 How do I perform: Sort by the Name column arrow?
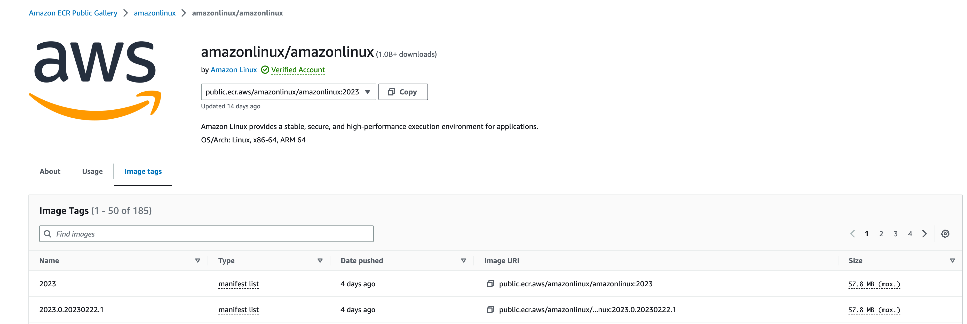197,261
